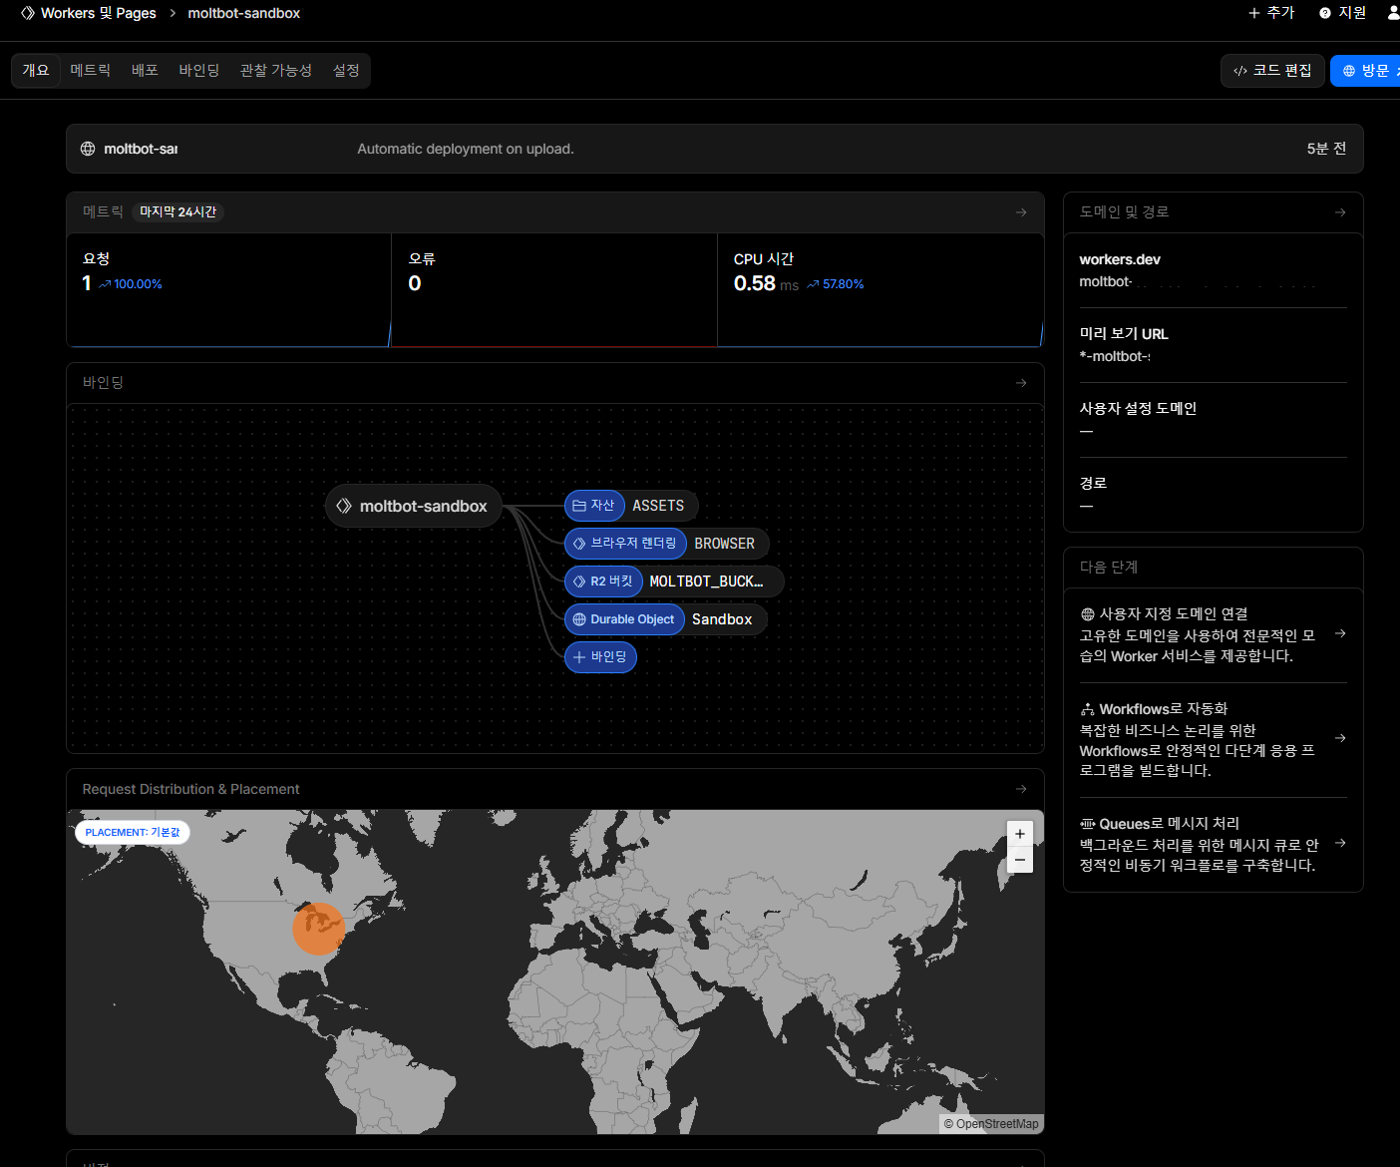Click arrow beside Workflows로 자동화
Image resolution: width=1400 pixels, height=1167 pixels.
click(x=1340, y=738)
